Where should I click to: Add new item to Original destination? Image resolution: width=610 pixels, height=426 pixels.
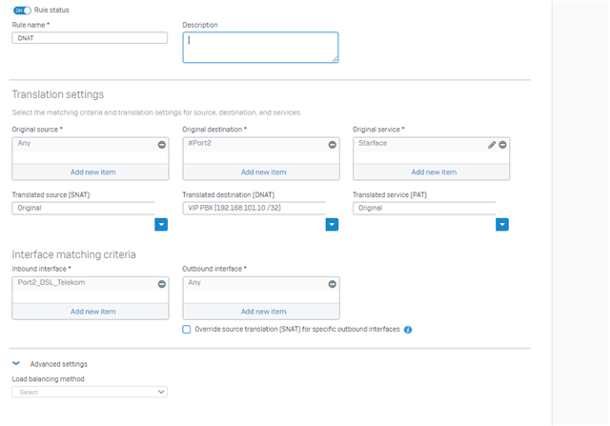263,172
